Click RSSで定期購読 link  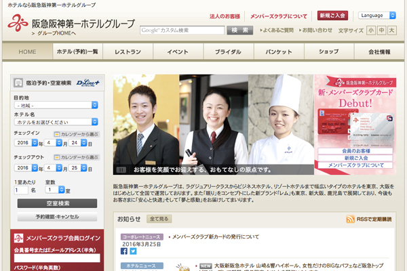374,219
